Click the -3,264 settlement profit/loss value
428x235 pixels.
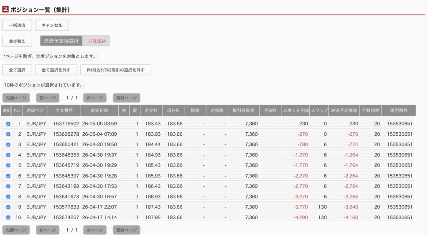351,197
